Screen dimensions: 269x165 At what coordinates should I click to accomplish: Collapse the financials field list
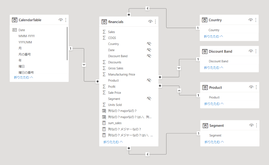113,142
